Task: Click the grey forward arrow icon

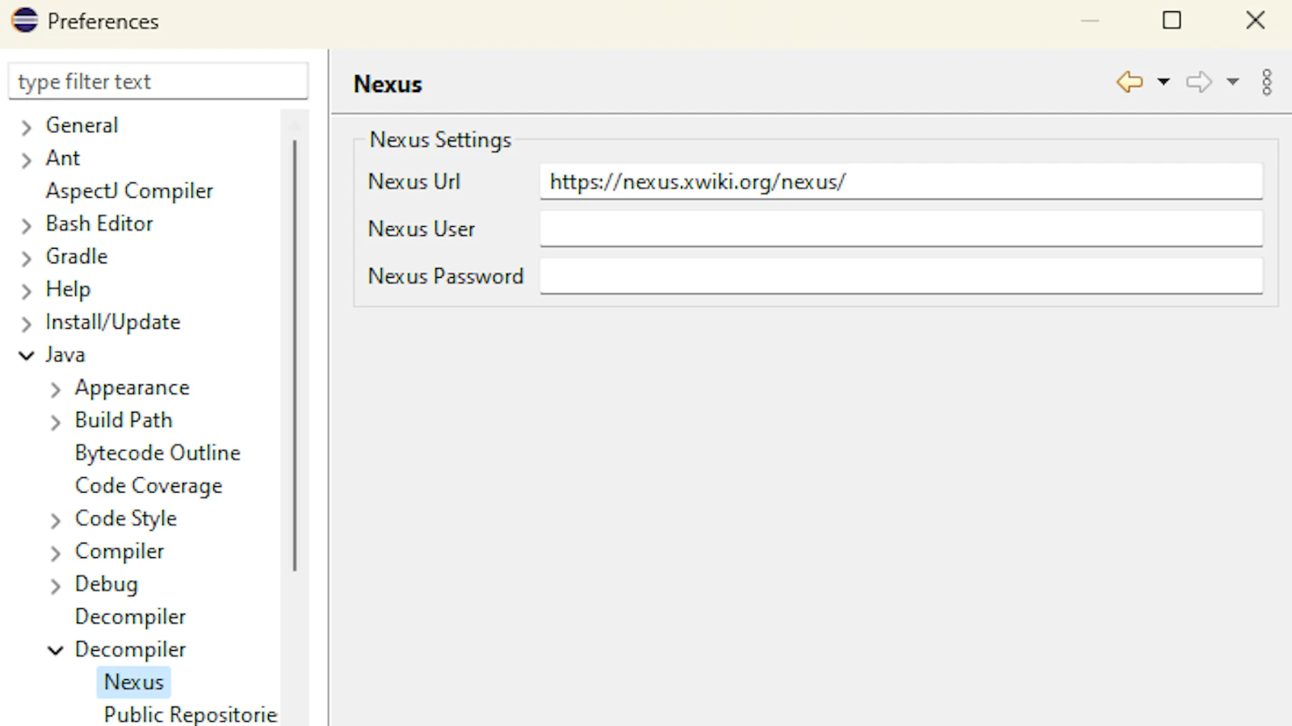Action: click(1199, 82)
